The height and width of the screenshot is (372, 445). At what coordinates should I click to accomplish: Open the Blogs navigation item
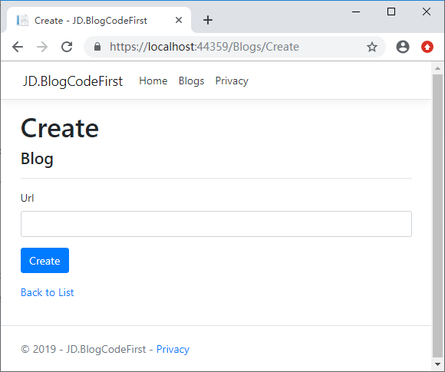191,81
